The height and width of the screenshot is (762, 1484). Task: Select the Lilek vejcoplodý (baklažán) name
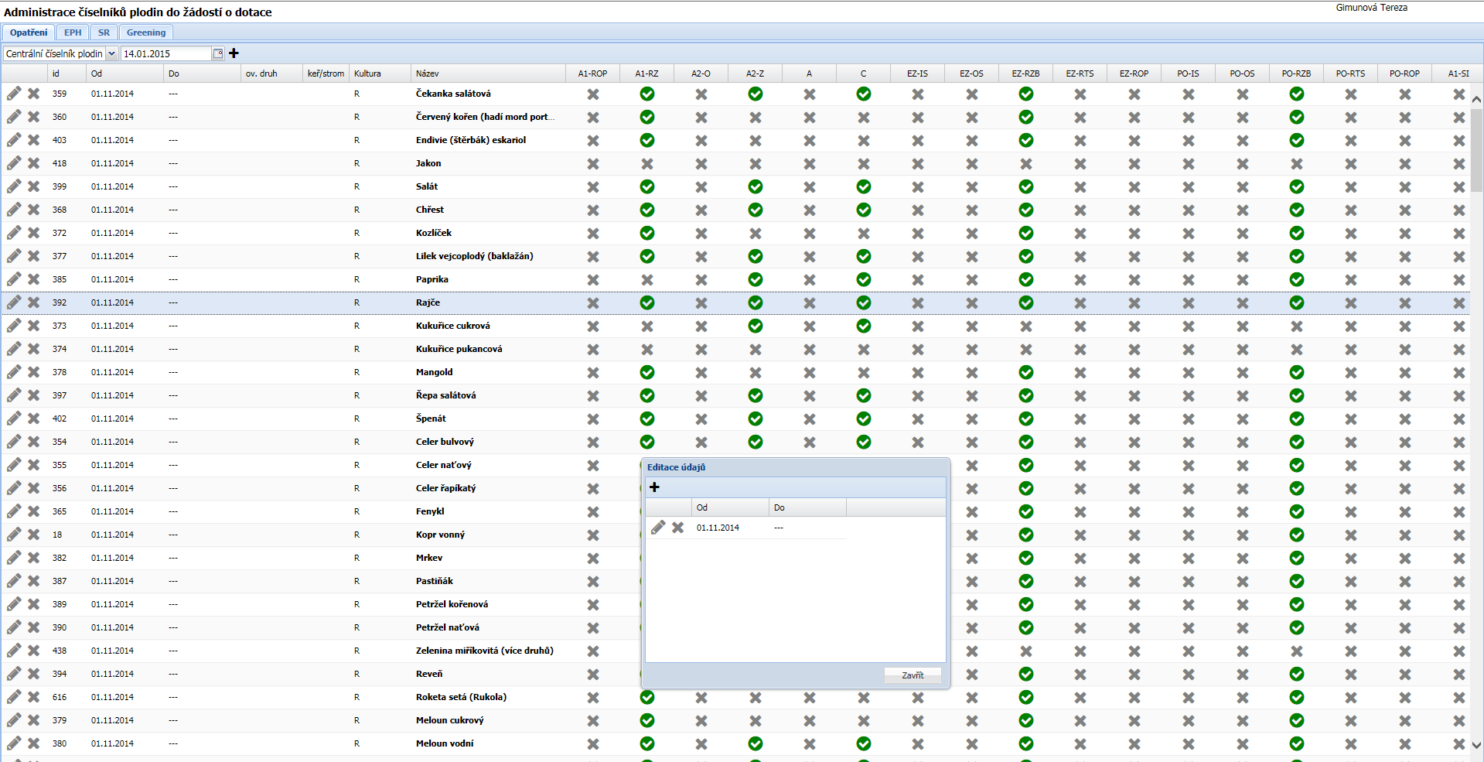coord(474,256)
